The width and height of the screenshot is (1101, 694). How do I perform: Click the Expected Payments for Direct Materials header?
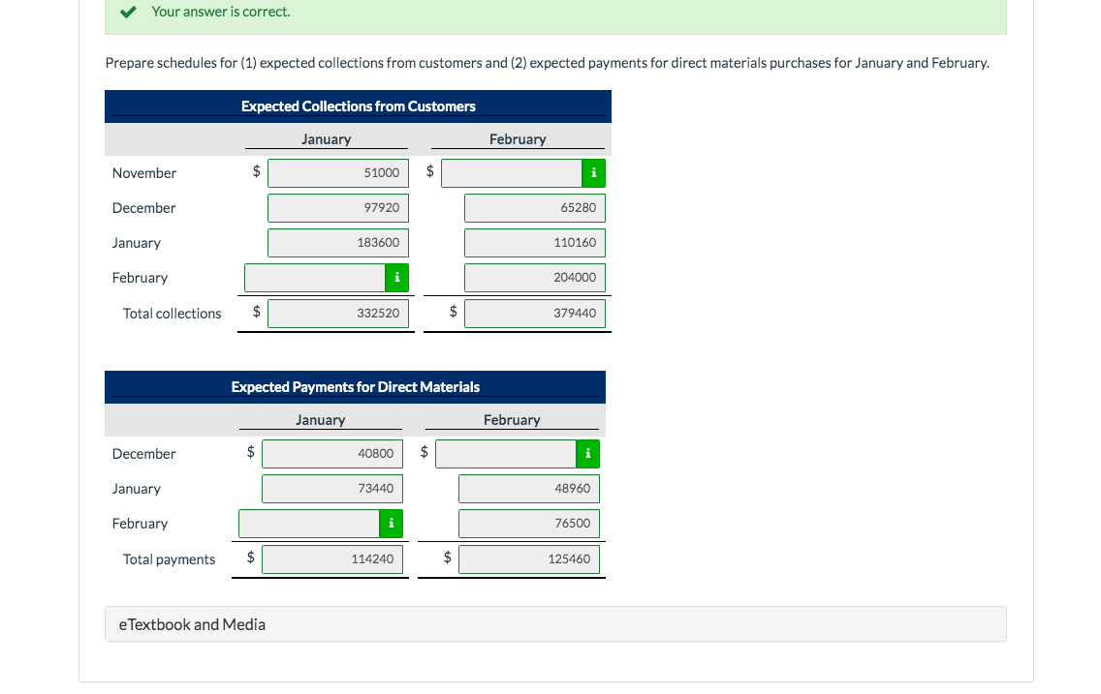click(355, 386)
